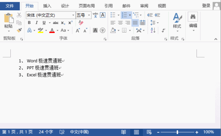The image size is (221, 136).
Task: Sort the list with A-Z icon
Action: (153, 30)
